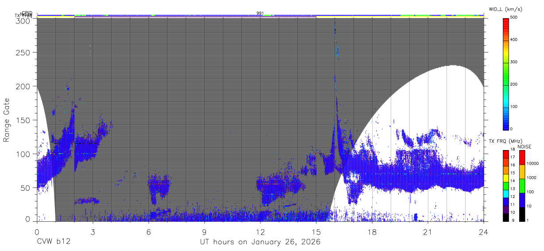Click the '18' UT hour axis label
Image resolution: width=544 pixels, height=251 pixels.
click(372, 232)
